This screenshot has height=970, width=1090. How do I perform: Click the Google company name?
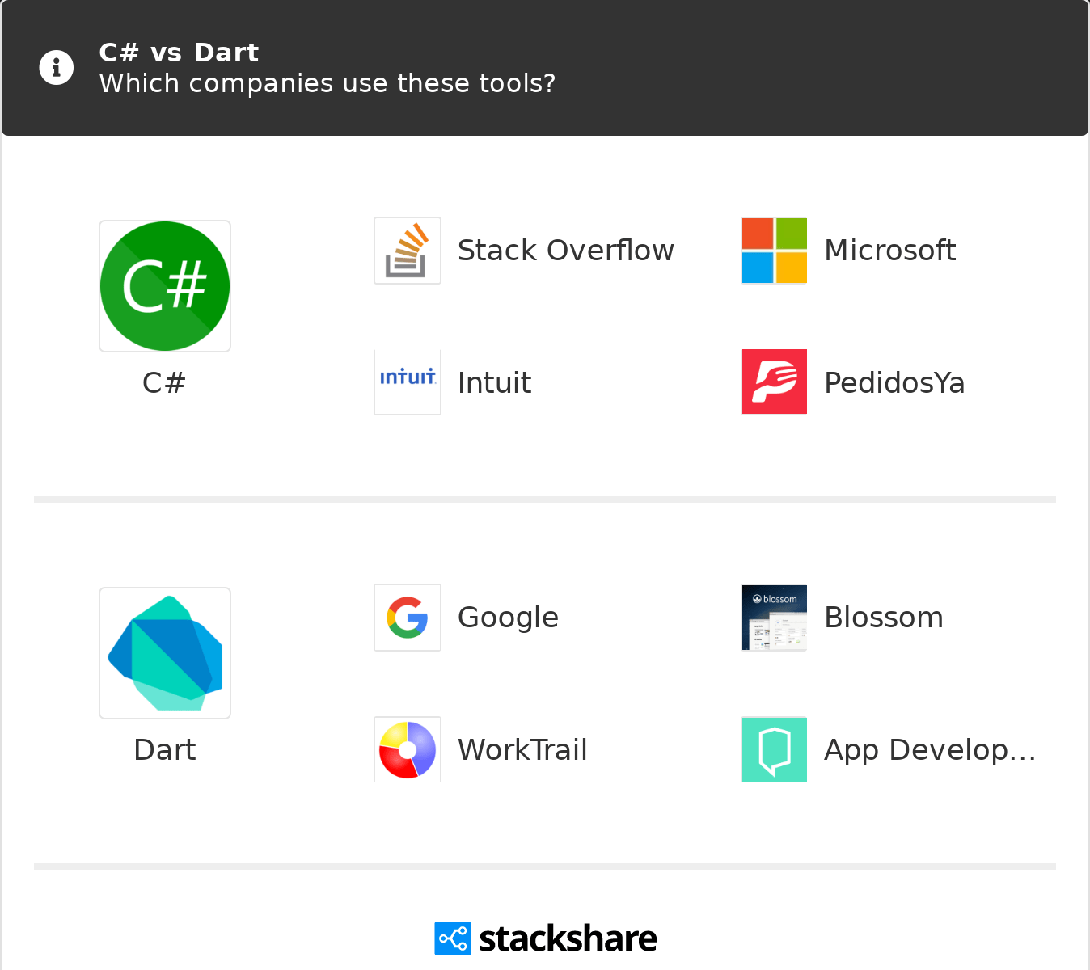click(508, 618)
